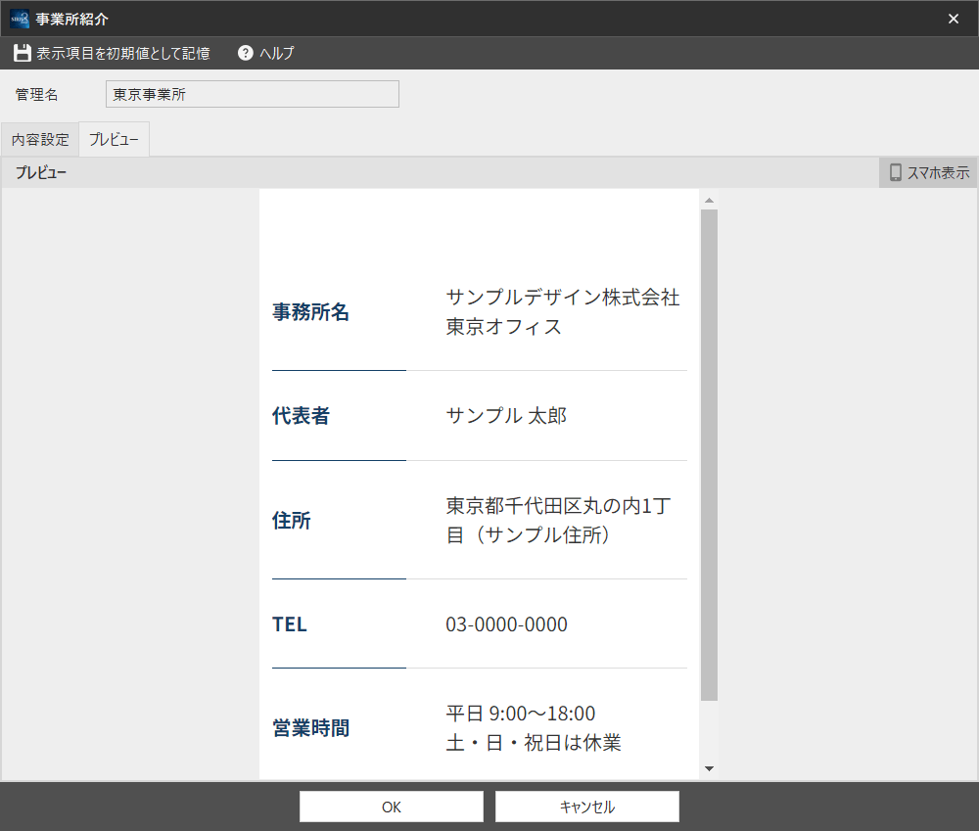
Task: Switch to the プレビュー tab
Action: [114, 139]
